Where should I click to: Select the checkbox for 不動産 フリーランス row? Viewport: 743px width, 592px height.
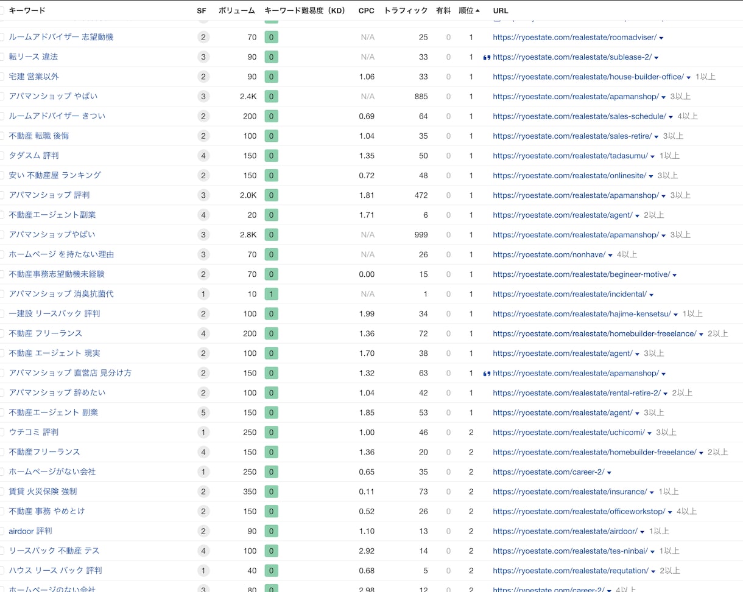1,333
